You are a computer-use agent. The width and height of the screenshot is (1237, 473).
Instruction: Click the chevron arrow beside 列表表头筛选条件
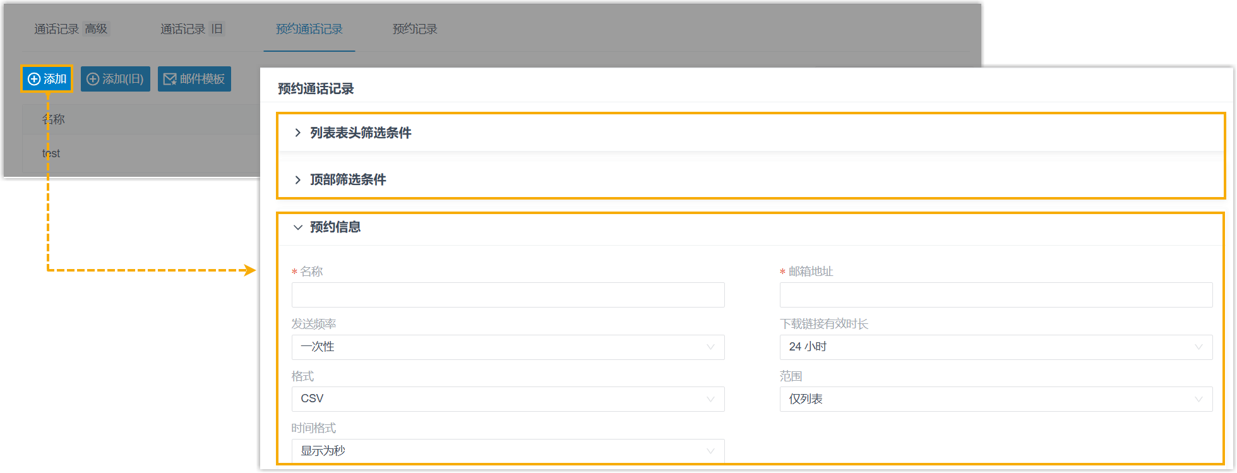297,133
